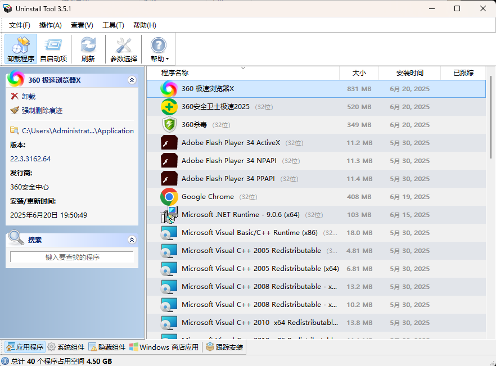
Task: Select the Adobe Flash Player 34 NPAPI icon
Action: (x=169, y=161)
